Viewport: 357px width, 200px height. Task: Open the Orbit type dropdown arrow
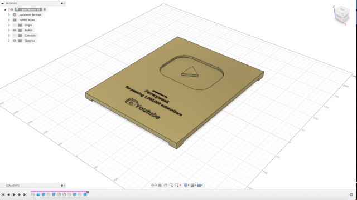(x=156, y=185)
